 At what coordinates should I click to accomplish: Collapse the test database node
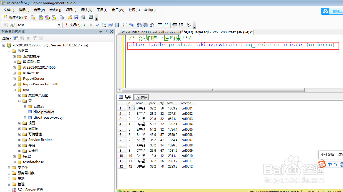tap(14, 90)
